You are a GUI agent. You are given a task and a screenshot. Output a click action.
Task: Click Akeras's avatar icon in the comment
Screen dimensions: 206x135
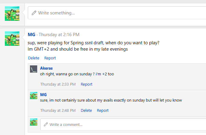point(34,69)
